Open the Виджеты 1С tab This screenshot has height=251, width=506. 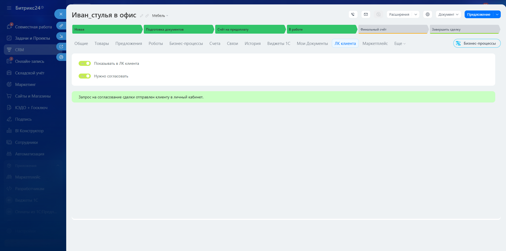tap(279, 44)
